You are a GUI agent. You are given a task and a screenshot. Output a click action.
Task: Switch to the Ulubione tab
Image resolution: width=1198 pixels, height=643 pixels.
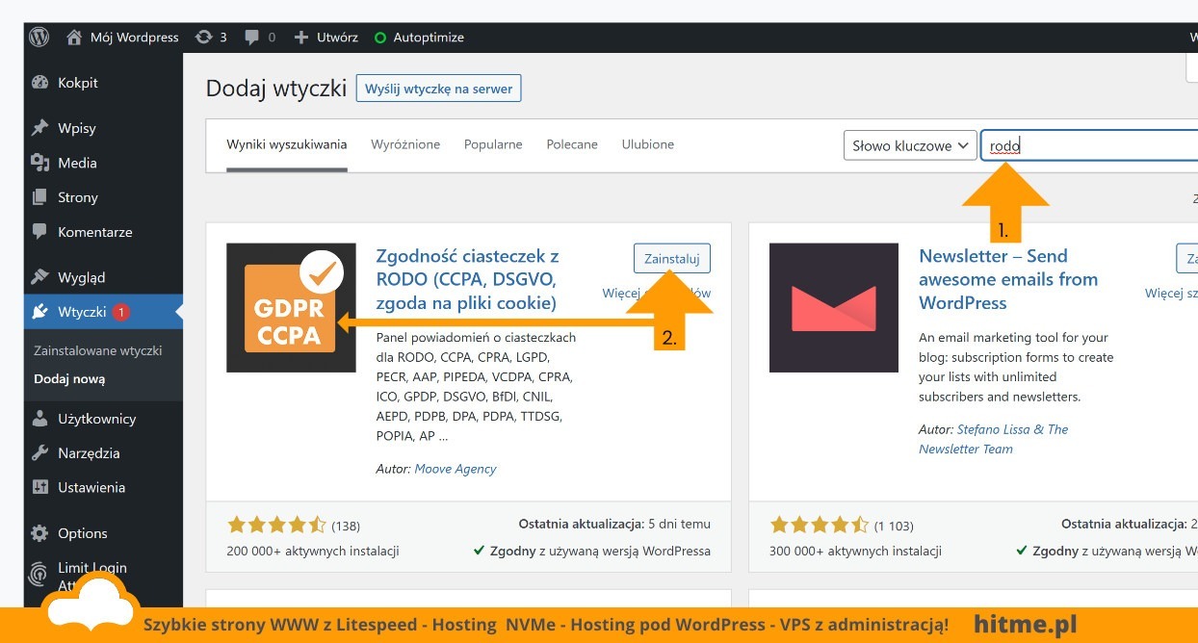click(x=648, y=144)
